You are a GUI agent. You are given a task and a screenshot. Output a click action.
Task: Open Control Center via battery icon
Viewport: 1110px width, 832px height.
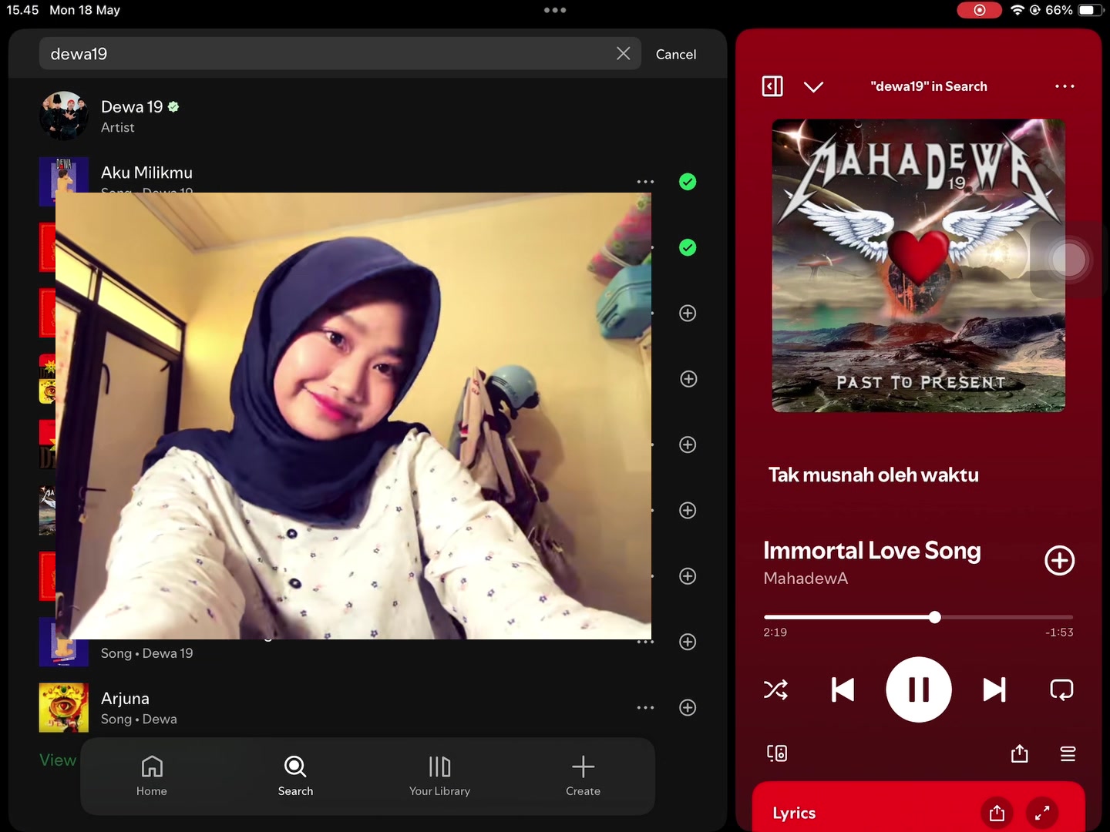1090,10
